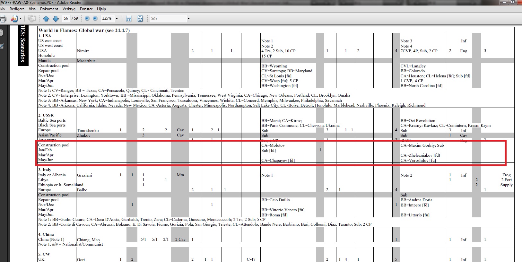Click the leader name 'Zhukov'

83,135
